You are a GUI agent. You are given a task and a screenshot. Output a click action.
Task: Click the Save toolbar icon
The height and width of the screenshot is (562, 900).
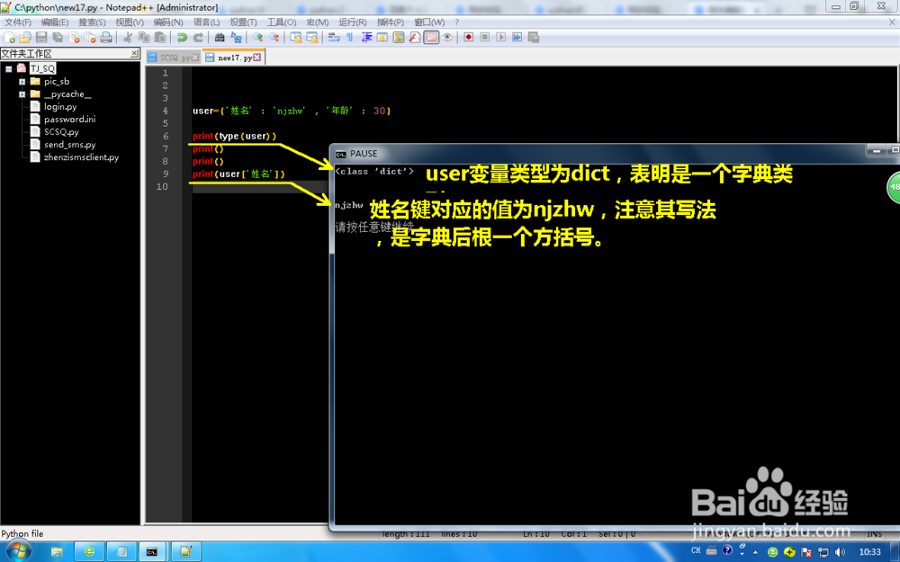(43, 38)
